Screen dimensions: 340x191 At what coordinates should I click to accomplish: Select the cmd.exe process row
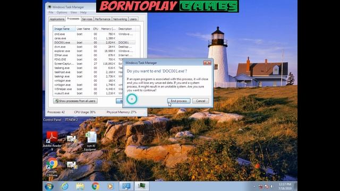pyautogui.click(x=95, y=34)
